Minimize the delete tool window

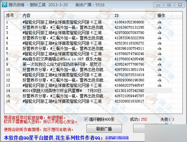(x=158, y=5)
